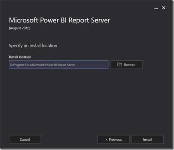Click the Browse button label

click(129, 65)
